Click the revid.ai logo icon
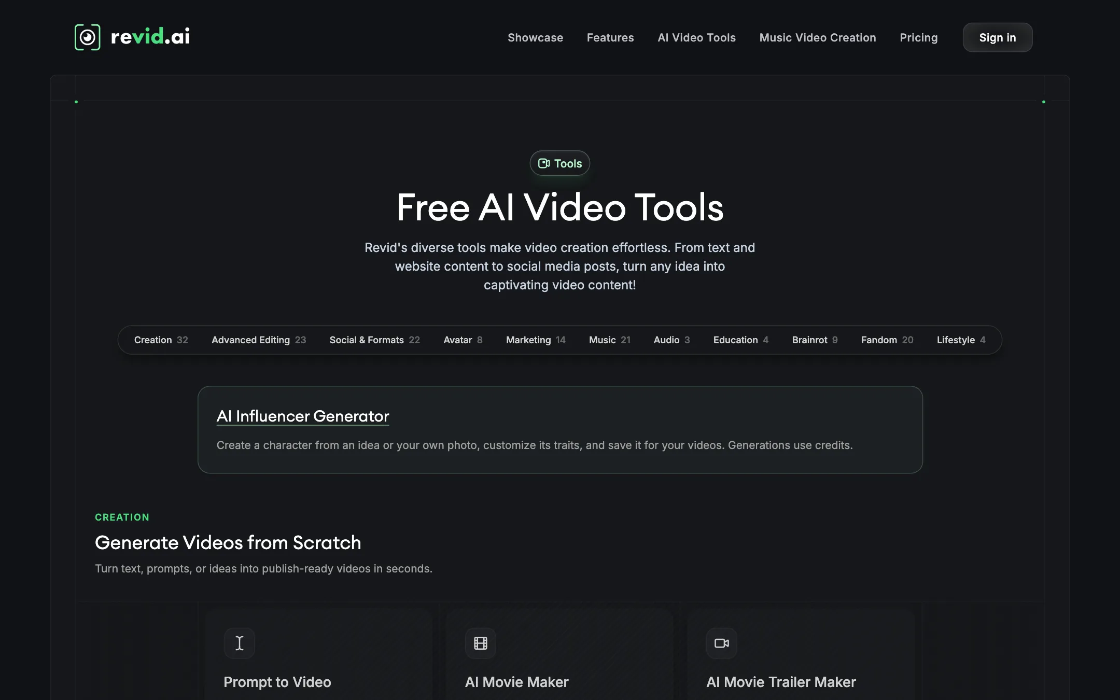The height and width of the screenshot is (700, 1120). (87, 37)
